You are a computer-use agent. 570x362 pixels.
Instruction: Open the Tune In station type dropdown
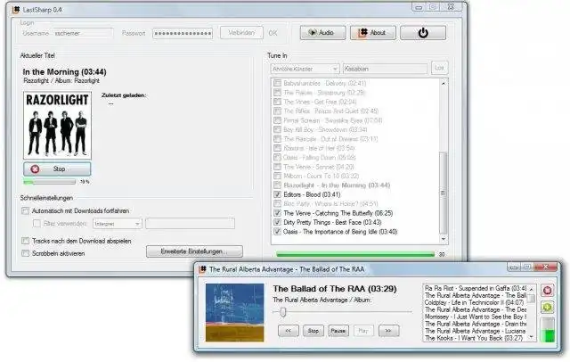[305, 69]
